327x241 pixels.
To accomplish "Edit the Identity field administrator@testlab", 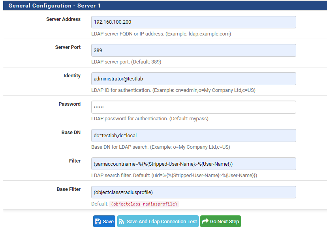I will pyautogui.click(x=194, y=79).
